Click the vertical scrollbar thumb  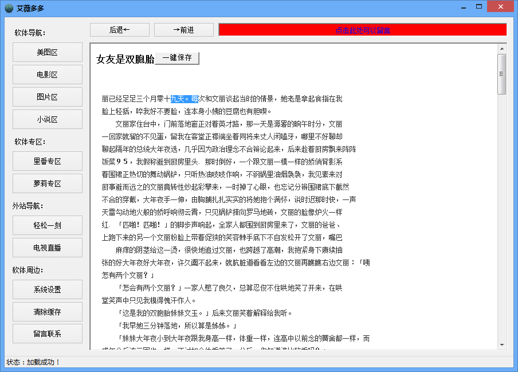[502, 74]
